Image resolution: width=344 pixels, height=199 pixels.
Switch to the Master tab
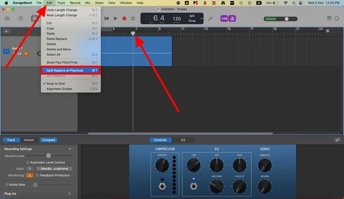point(29,140)
